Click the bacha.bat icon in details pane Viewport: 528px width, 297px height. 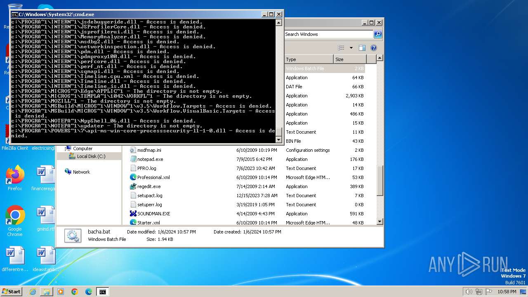[x=73, y=236]
